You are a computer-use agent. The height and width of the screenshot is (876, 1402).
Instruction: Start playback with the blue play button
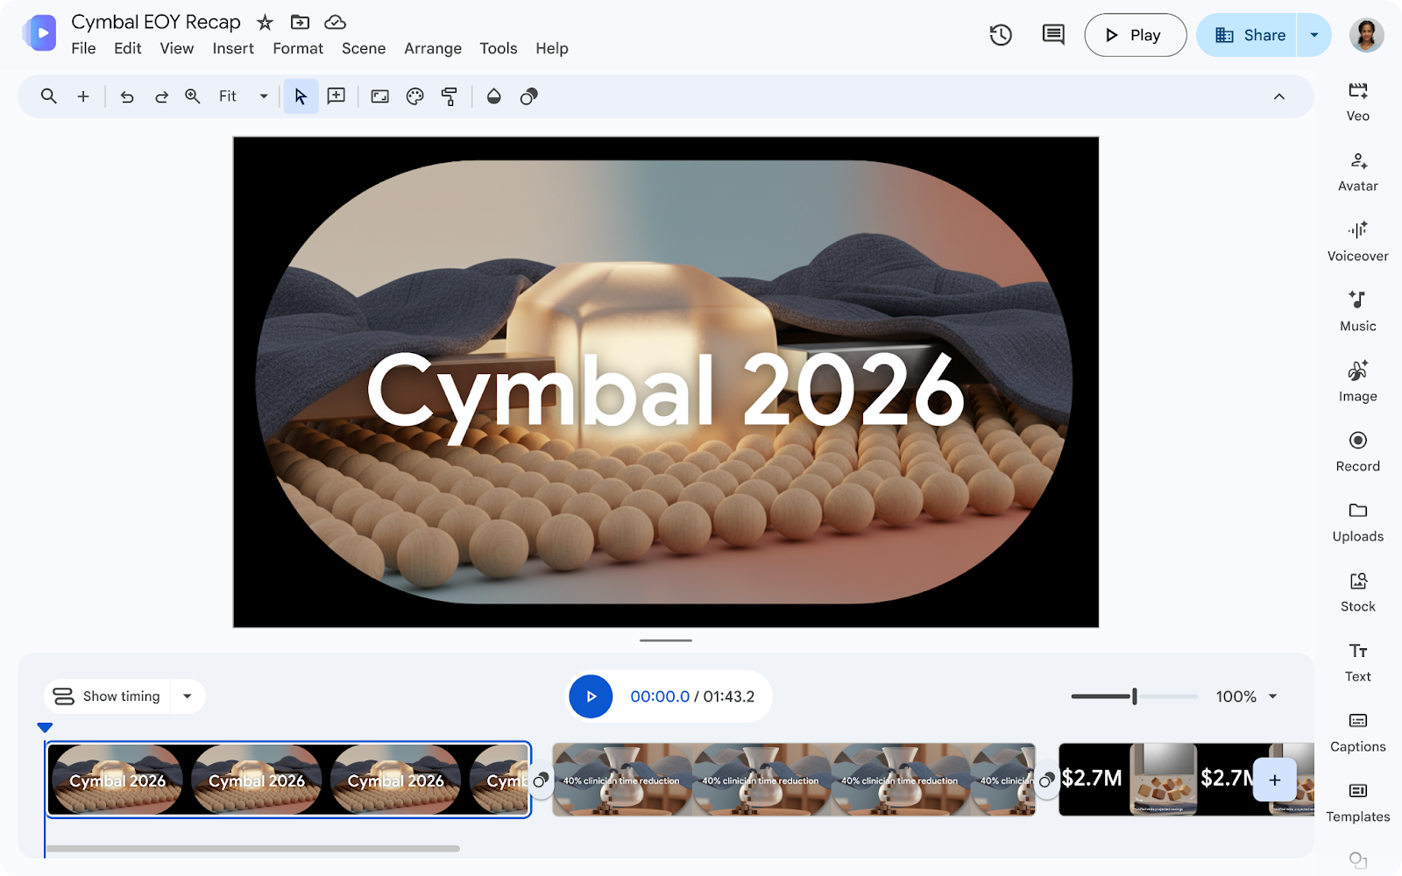click(x=591, y=696)
